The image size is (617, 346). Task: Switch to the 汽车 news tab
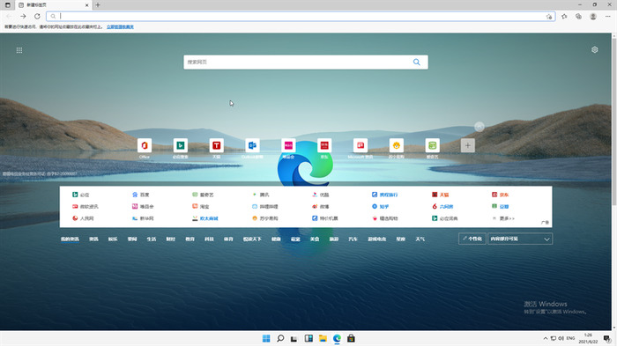coord(353,239)
